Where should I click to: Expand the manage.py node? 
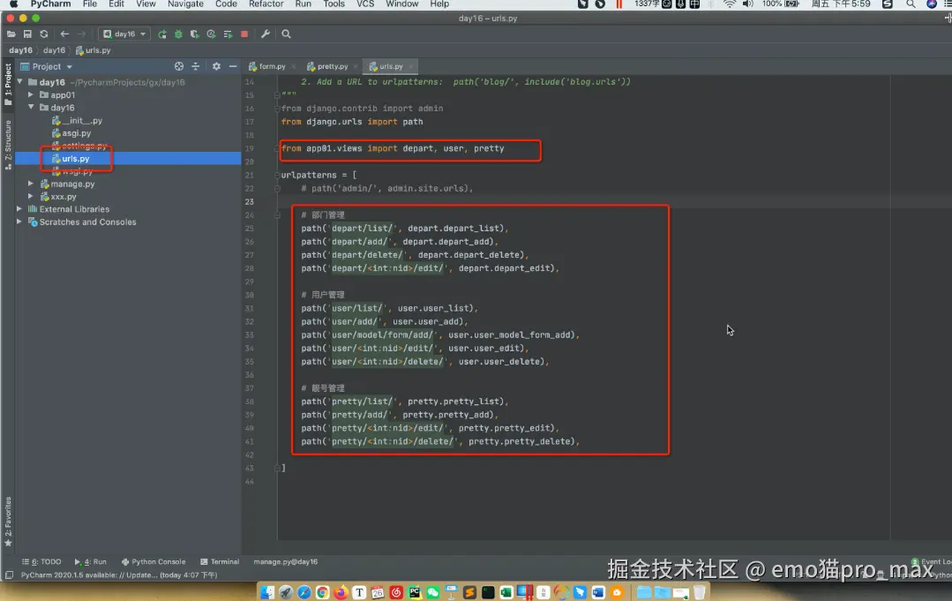[x=30, y=184]
